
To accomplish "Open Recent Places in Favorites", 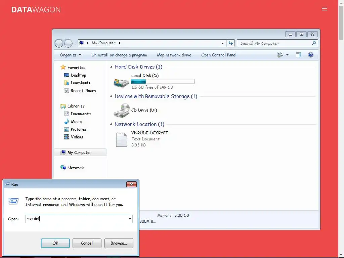I will pos(83,91).
